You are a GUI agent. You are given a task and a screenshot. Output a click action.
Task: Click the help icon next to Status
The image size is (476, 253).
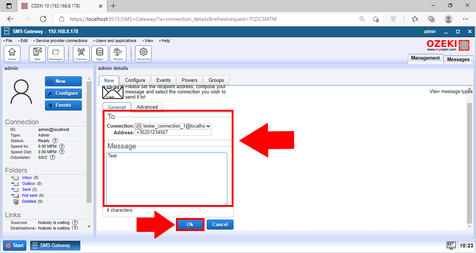[x=55, y=141]
